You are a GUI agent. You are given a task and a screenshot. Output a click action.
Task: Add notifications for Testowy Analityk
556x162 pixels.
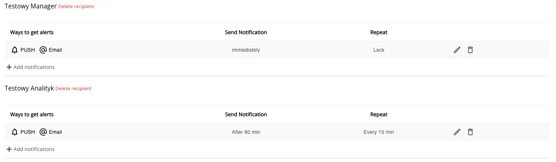(34, 149)
